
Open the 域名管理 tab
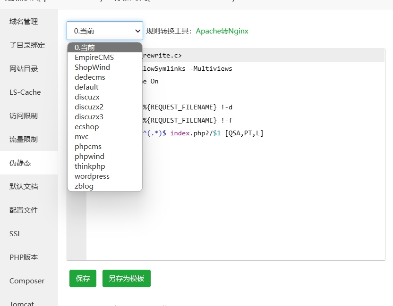point(29,22)
